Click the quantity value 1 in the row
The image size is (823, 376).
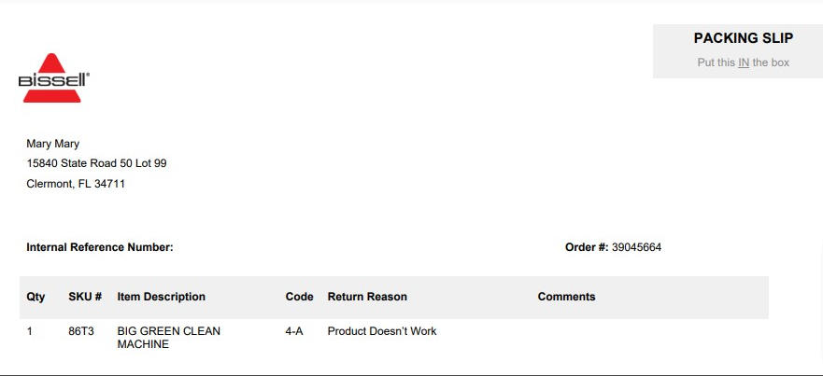pyautogui.click(x=29, y=331)
